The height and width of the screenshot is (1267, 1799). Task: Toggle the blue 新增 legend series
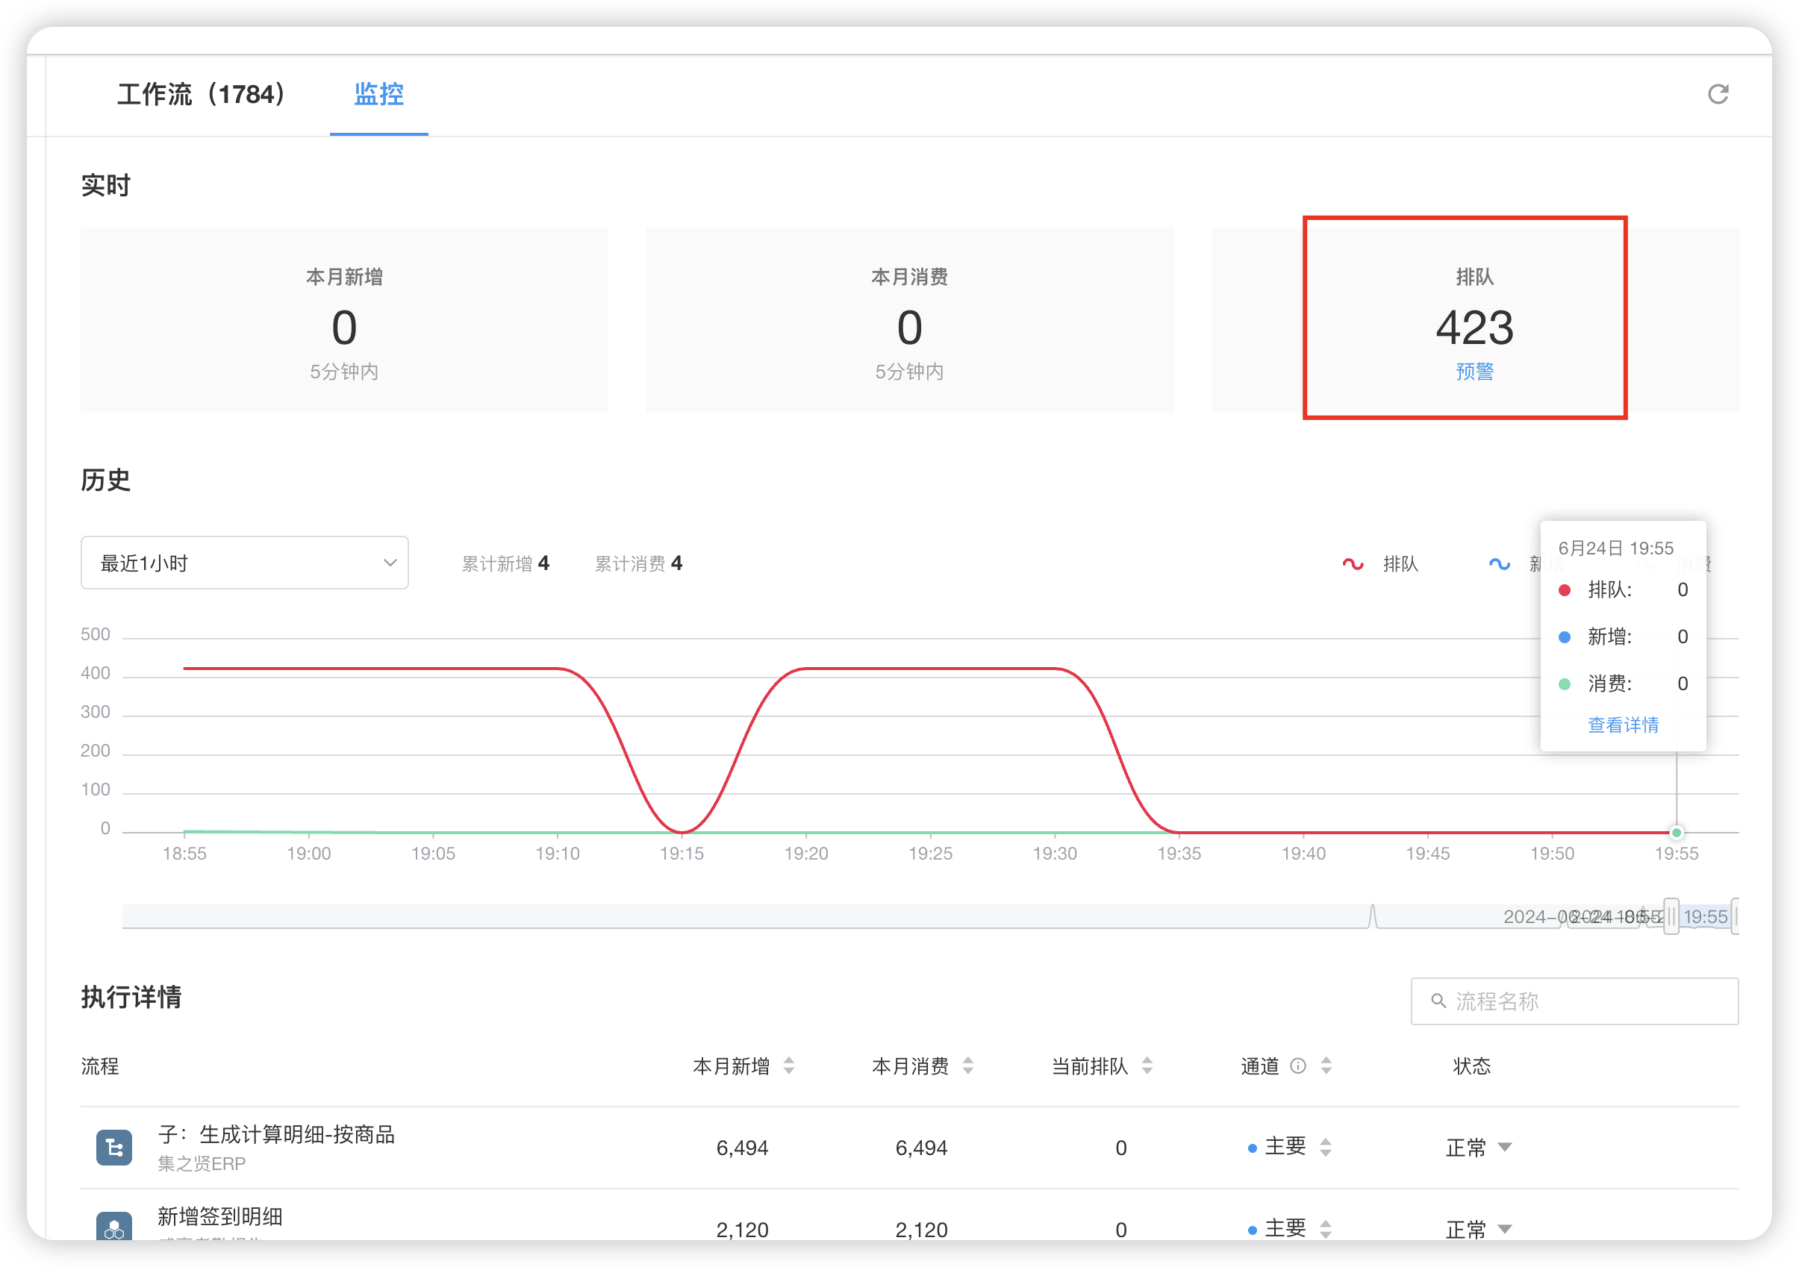[1500, 564]
